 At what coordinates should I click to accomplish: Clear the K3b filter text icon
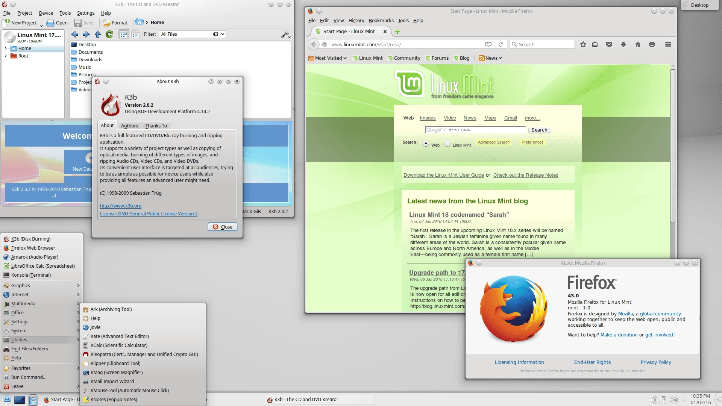coord(215,34)
